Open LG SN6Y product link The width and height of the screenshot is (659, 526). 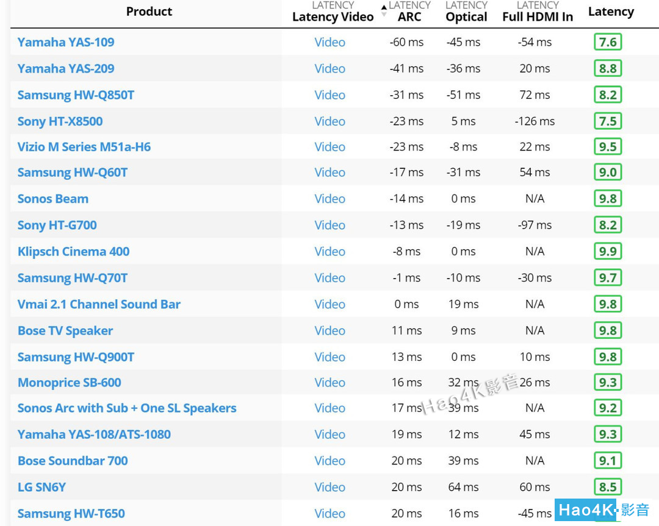click(41, 488)
